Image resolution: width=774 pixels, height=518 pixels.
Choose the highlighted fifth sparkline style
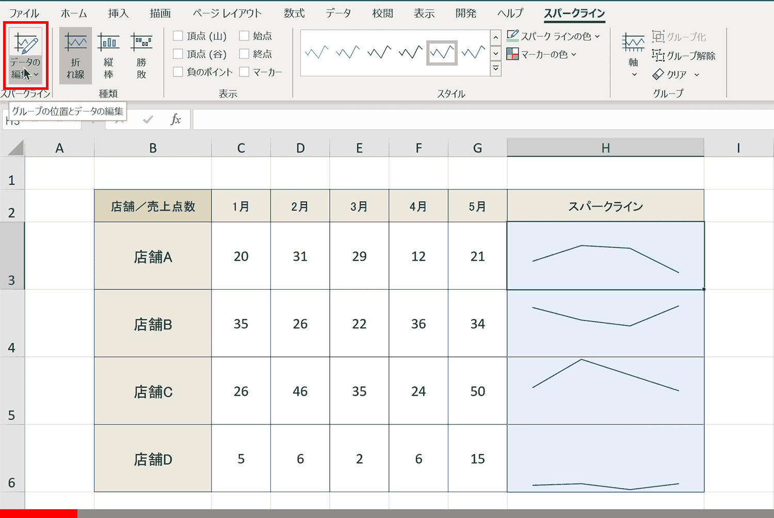442,53
